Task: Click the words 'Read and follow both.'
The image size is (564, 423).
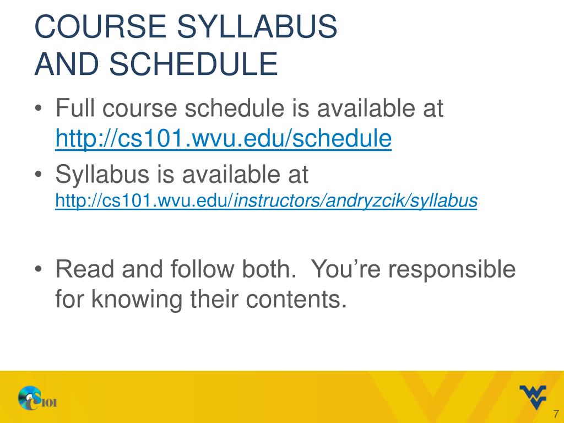Action: click(176, 269)
